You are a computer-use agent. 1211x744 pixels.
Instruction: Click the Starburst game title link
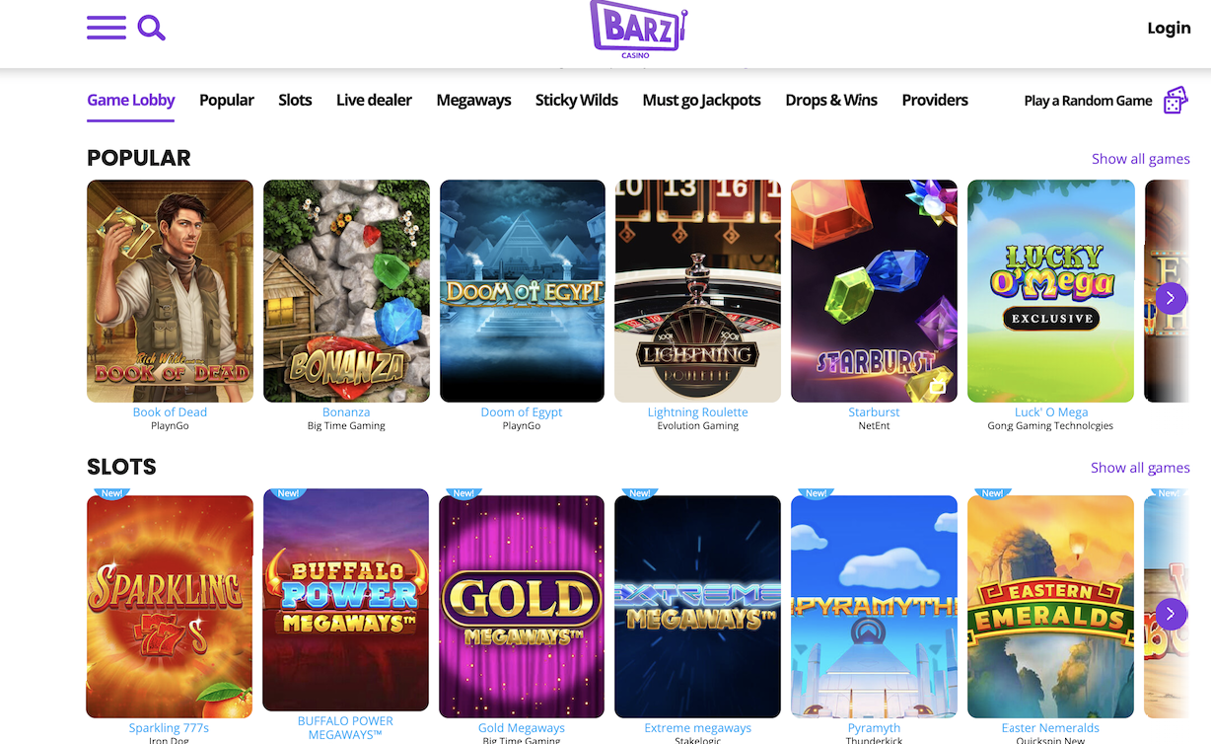pyautogui.click(x=874, y=412)
